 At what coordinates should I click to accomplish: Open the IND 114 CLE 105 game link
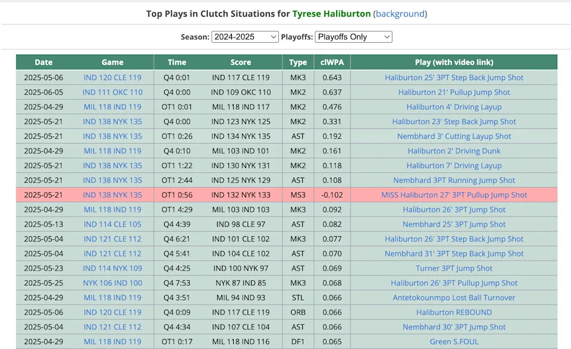[x=112, y=224]
